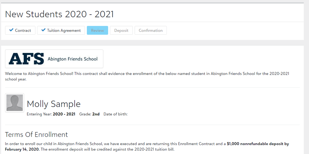Click the AFS logo graphic
This screenshot has height=154, width=309.
coord(26,59)
